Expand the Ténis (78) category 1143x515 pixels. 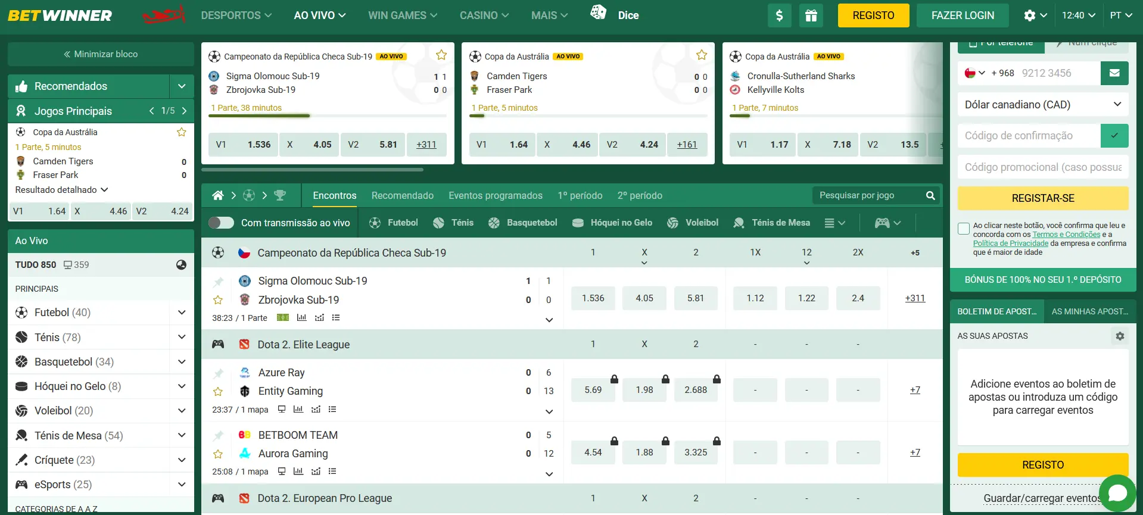click(182, 338)
